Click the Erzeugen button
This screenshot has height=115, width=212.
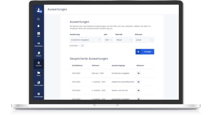point(145,52)
